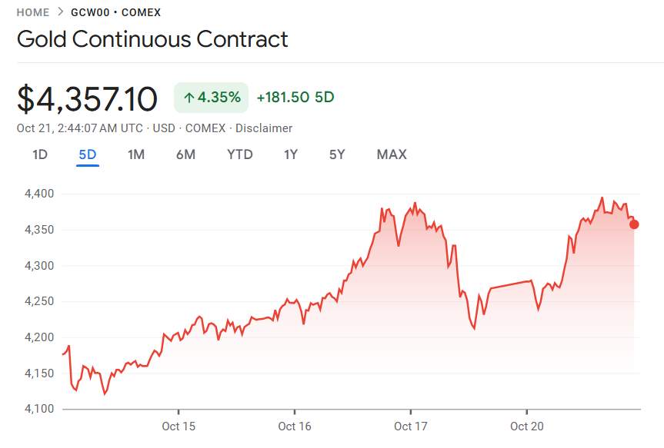Click the breadcrumb chevron arrow after HOME
This screenshot has width=664, height=448.
pos(59,12)
